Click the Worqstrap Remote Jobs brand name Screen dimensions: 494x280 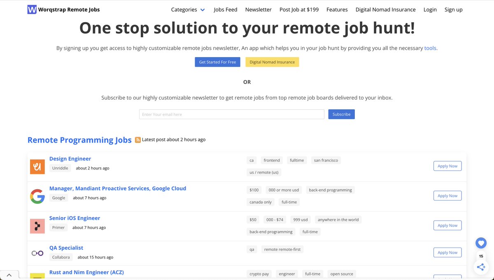[69, 9]
